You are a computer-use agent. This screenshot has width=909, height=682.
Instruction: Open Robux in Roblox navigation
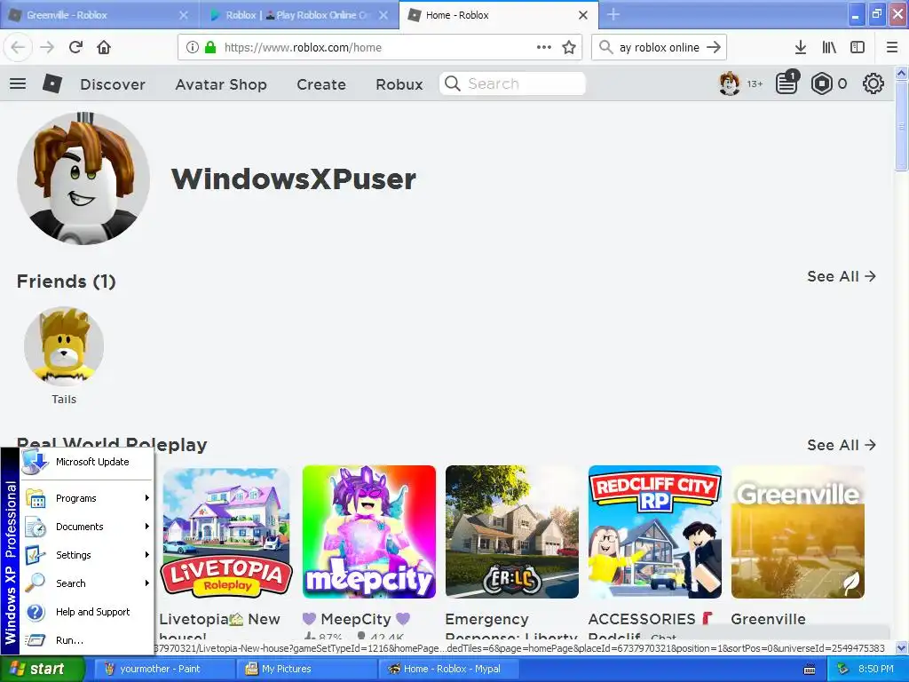tap(399, 84)
